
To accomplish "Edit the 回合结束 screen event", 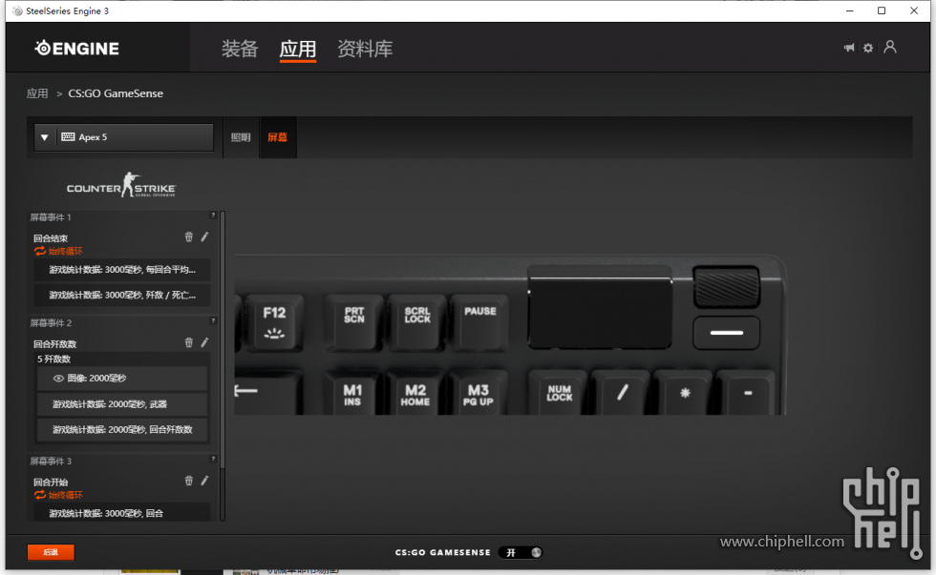I will click(204, 237).
